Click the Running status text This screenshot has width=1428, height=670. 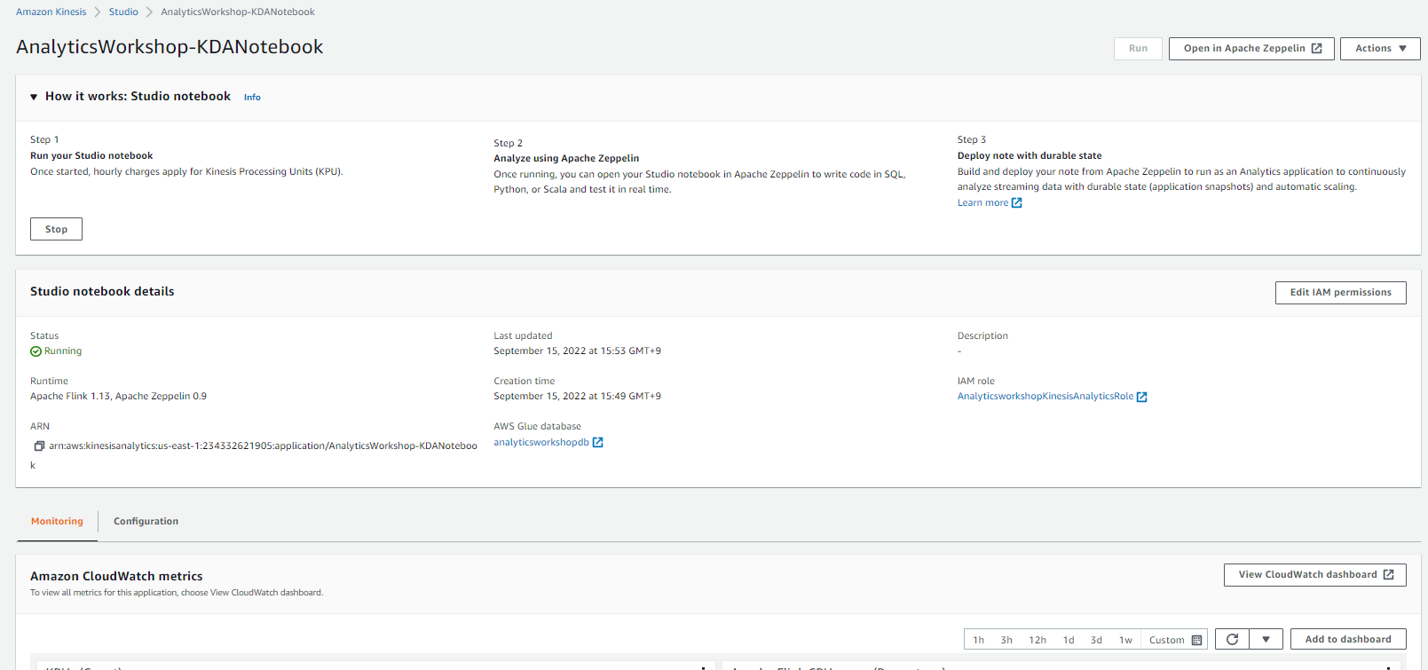pyautogui.click(x=62, y=351)
